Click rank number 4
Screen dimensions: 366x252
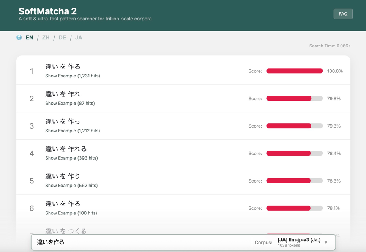coord(32,153)
